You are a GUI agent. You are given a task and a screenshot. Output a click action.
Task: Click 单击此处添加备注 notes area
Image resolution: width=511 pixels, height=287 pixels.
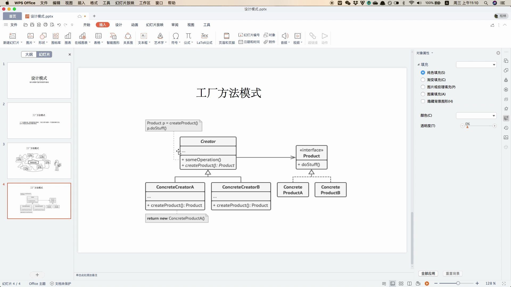point(86,275)
